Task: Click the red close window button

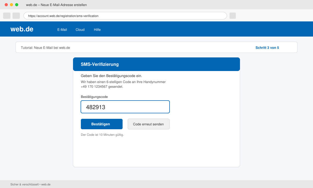Action: point(6,5)
